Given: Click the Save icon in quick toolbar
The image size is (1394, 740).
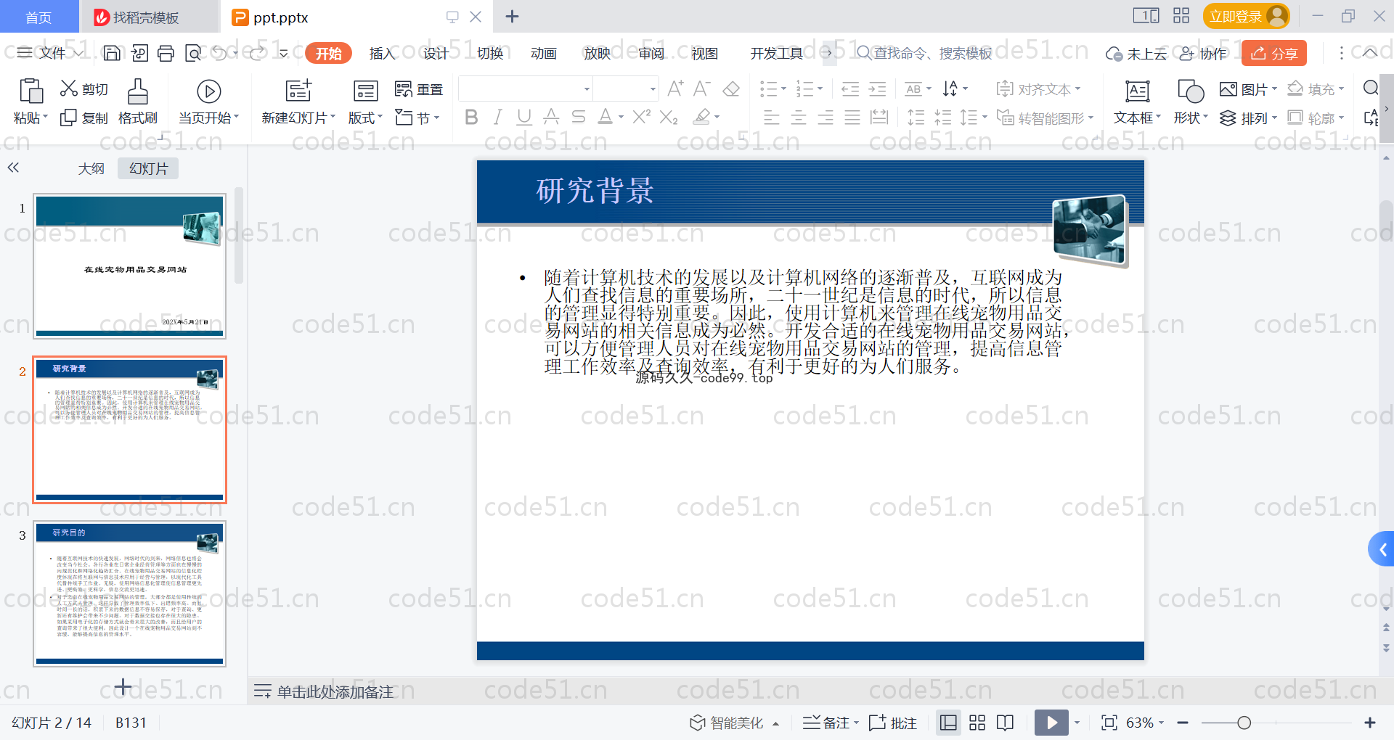Looking at the screenshot, I should pyautogui.click(x=112, y=53).
